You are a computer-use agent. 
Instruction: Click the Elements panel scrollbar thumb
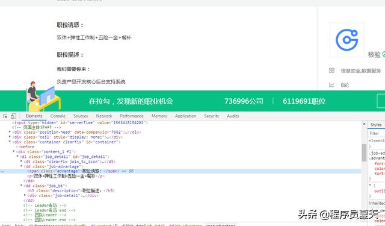click(364, 152)
